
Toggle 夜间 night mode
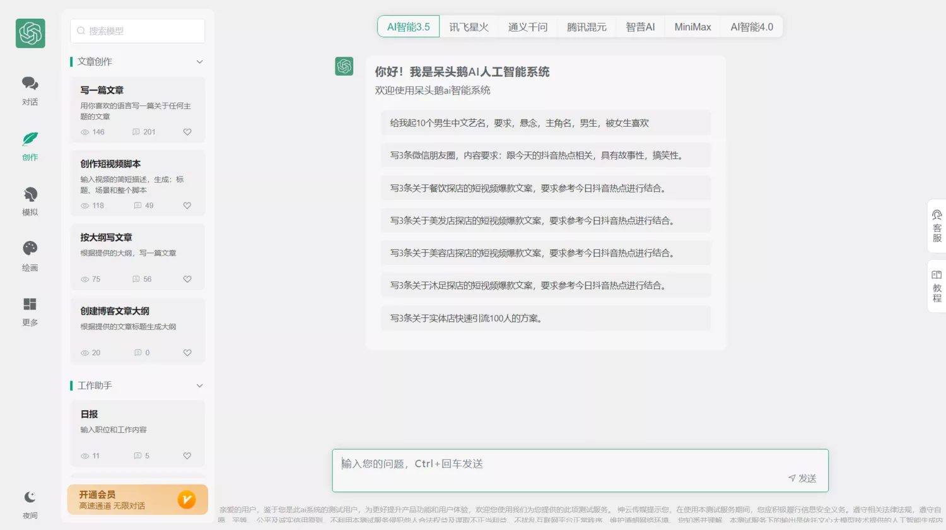pos(30,498)
